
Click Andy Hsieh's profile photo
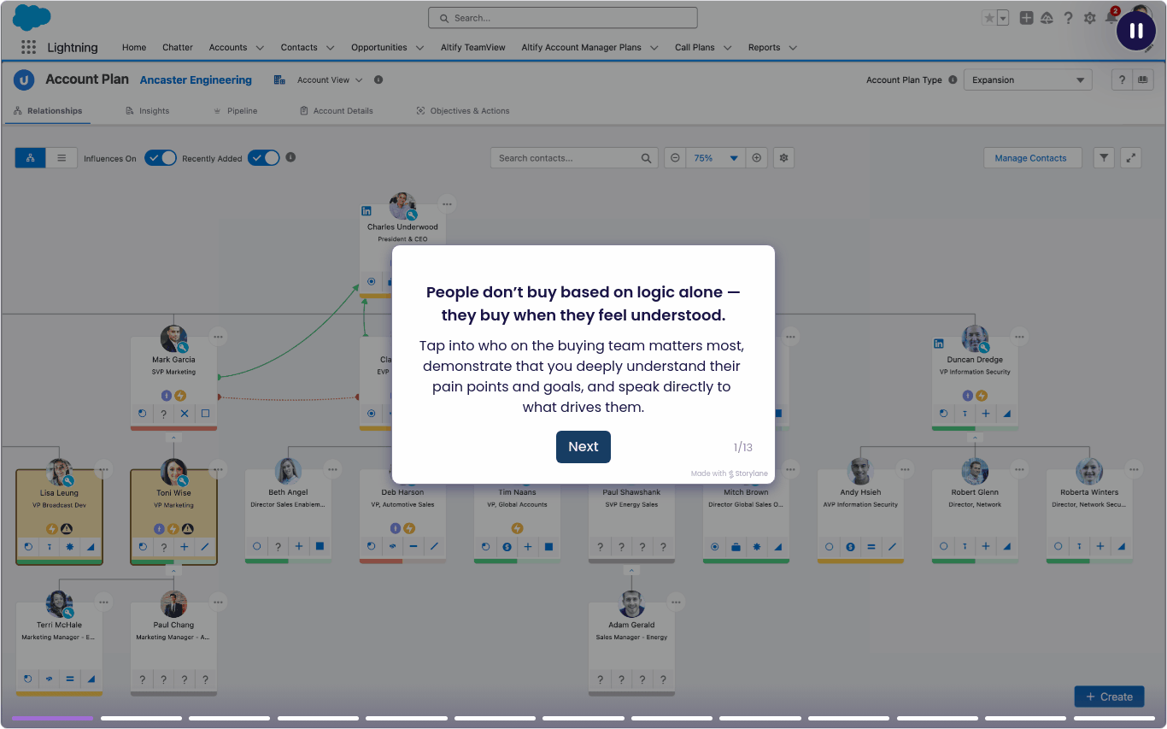(x=860, y=471)
